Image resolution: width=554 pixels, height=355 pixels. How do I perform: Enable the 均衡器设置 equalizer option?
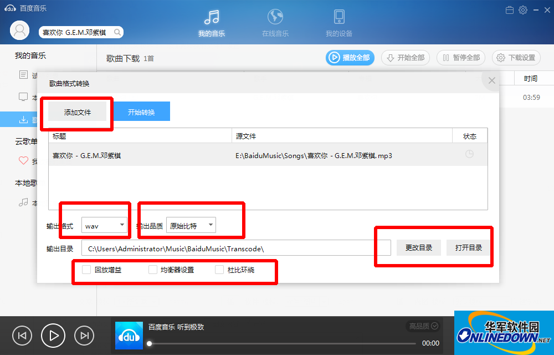pyautogui.click(x=152, y=269)
